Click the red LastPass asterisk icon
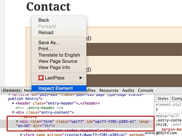The image size is (182, 136). tap(41, 78)
